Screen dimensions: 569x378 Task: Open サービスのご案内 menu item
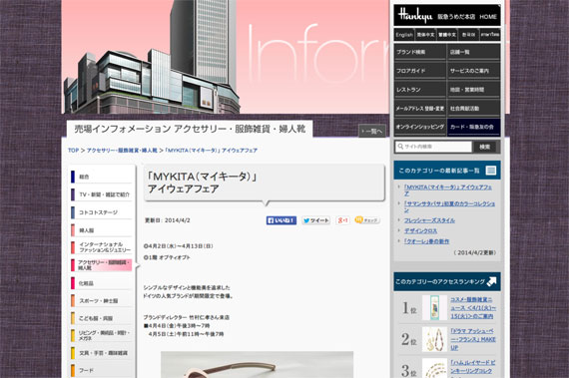[473, 71]
